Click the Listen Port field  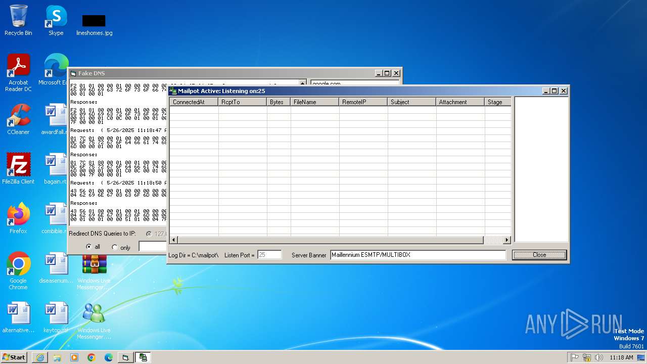point(269,255)
